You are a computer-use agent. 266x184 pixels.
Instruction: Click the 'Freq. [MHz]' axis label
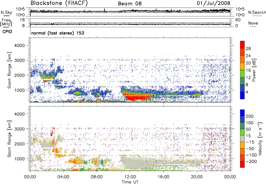click(6, 22)
